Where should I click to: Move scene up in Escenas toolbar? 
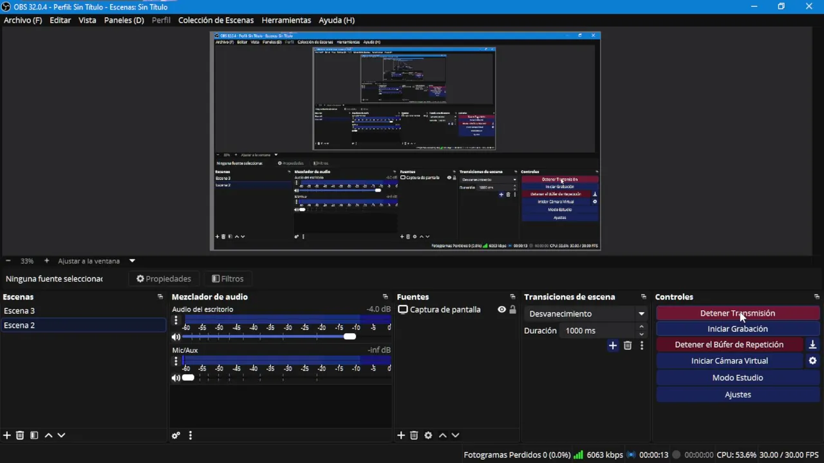(48, 435)
